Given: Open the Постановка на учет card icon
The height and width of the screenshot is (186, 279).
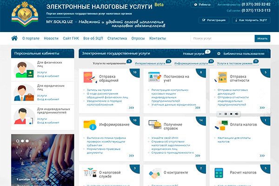Looking at the screenshot, I should click(154, 77).
